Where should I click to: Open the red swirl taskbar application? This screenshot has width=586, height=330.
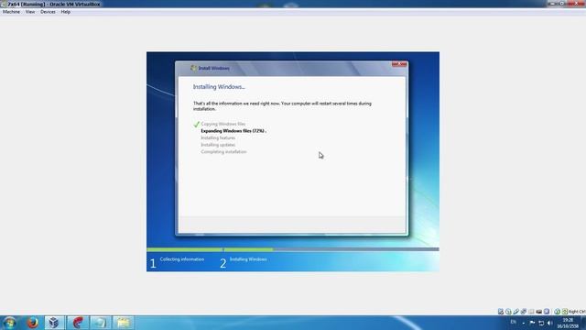[77, 323]
